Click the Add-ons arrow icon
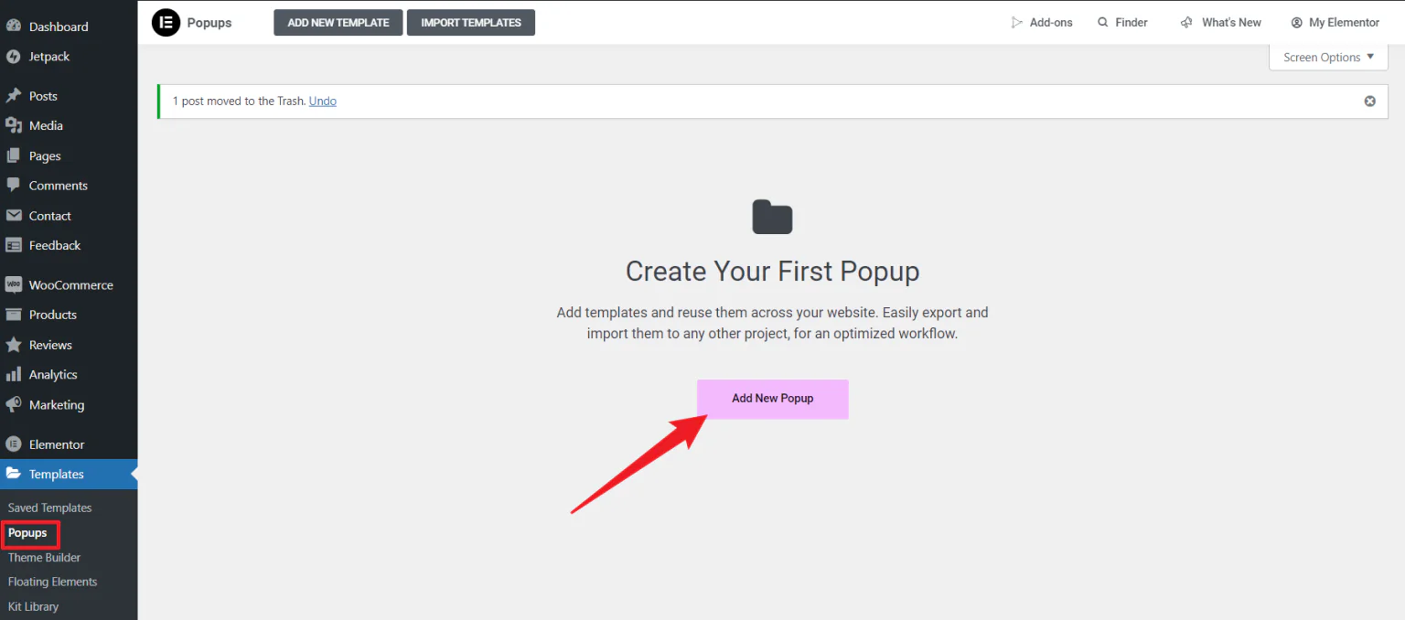1405x620 pixels. pos(1016,22)
